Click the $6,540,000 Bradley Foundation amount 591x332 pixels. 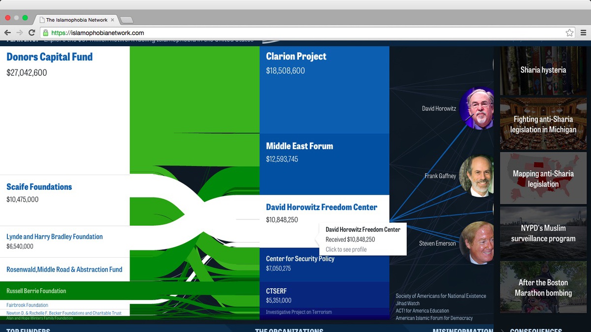[x=20, y=246]
